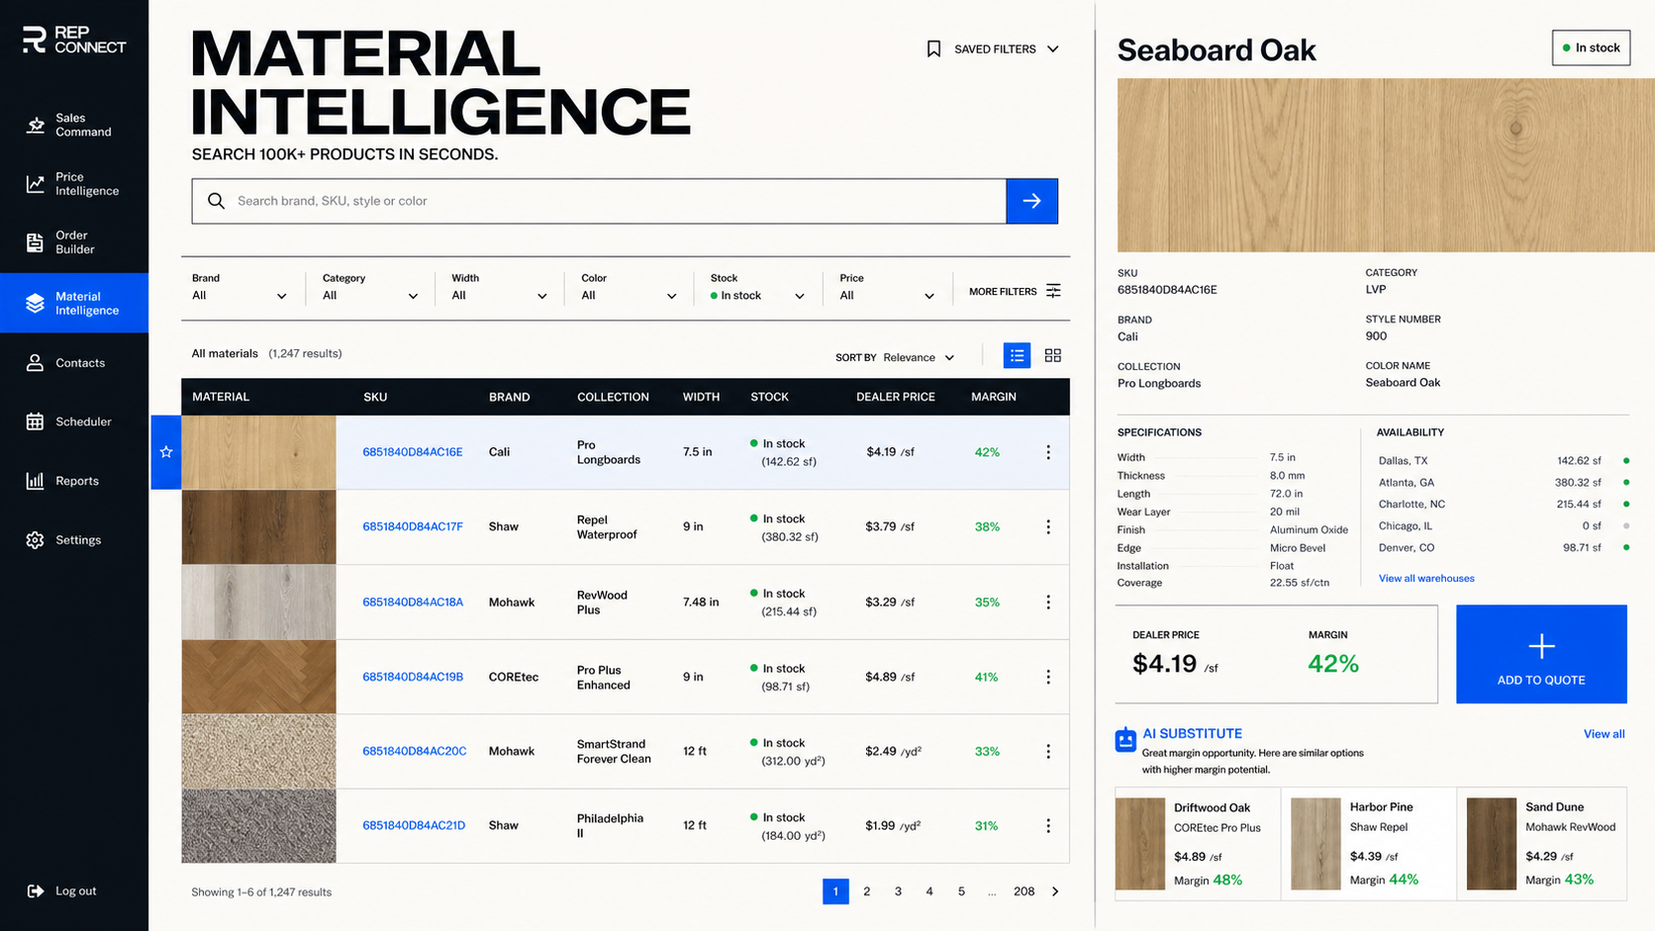Go to Order Builder page
Viewport: 1655px width, 931px height.
pyautogui.click(x=74, y=242)
